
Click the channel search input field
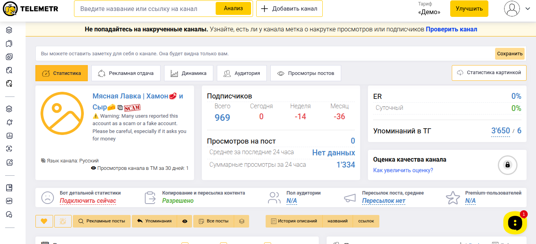pyautogui.click(x=146, y=9)
